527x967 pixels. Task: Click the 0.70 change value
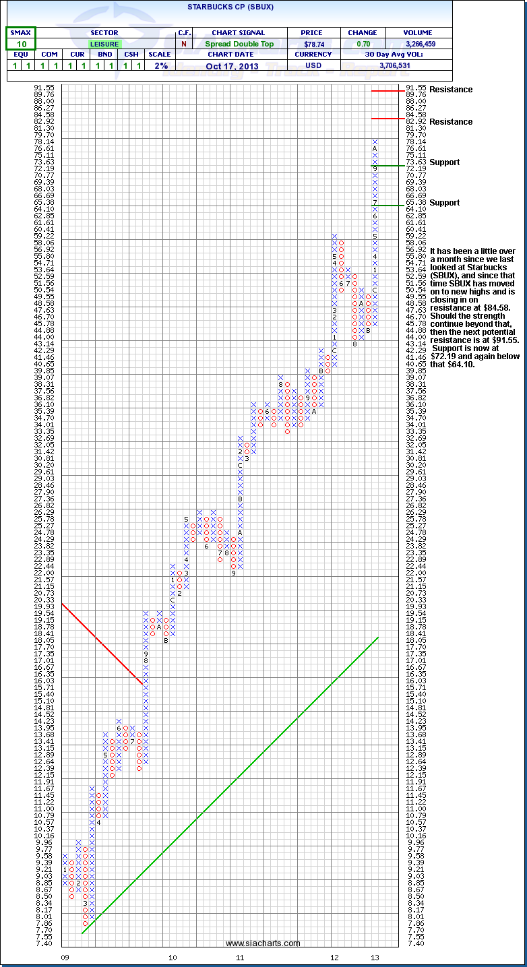pos(363,44)
